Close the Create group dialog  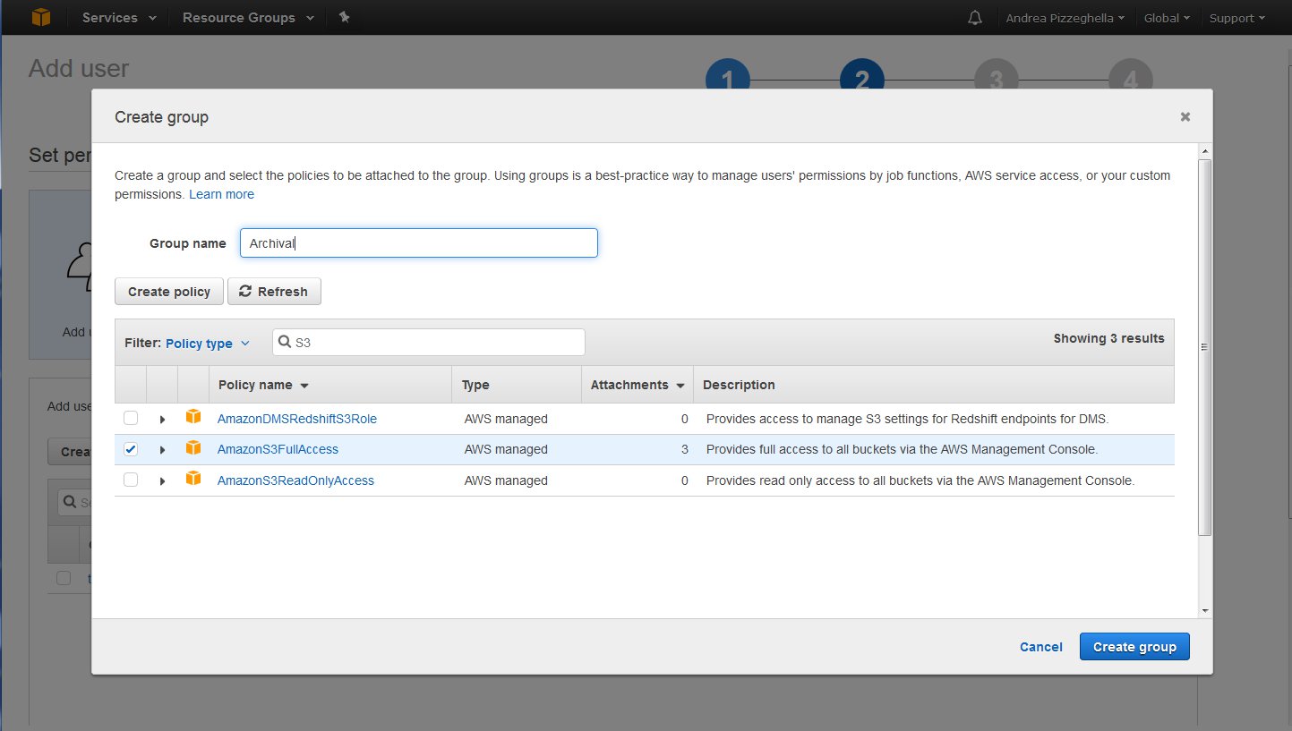click(x=1185, y=116)
